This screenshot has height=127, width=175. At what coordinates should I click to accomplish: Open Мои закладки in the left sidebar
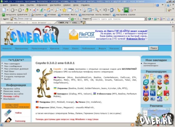pos(12,64)
